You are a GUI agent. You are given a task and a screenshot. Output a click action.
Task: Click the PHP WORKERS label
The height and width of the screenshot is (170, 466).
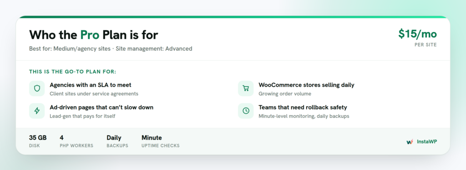coord(76,146)
